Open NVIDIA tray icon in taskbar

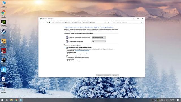click(158, 100)
